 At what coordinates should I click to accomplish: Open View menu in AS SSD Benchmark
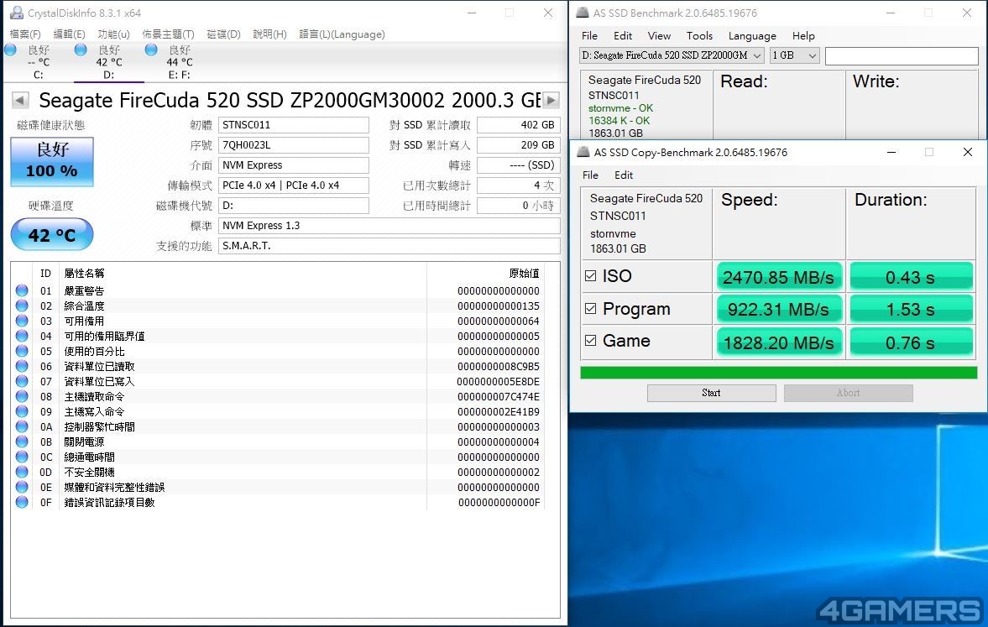(x=659, y=36)
